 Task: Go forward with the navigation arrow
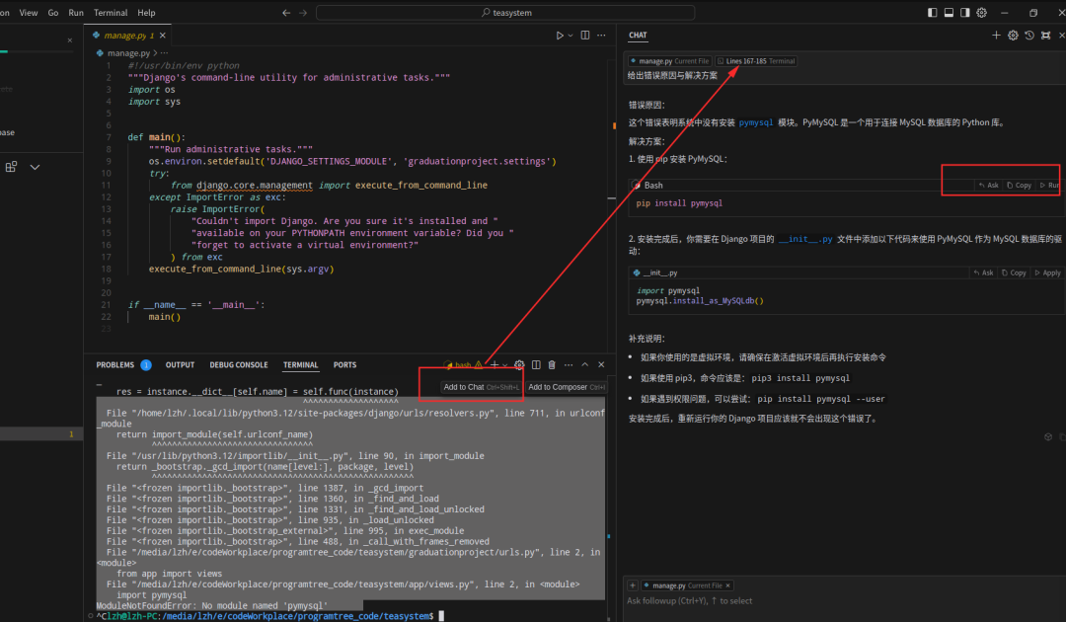(303, 12)
